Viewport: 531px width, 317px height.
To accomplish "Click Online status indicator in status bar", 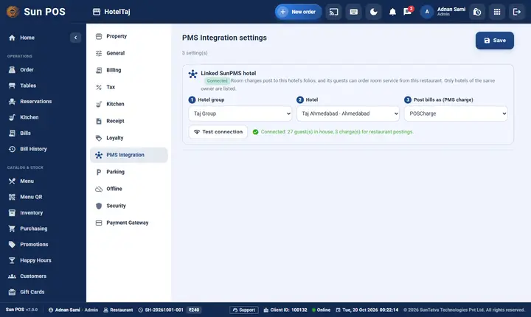I will click(x=321, y=310).
